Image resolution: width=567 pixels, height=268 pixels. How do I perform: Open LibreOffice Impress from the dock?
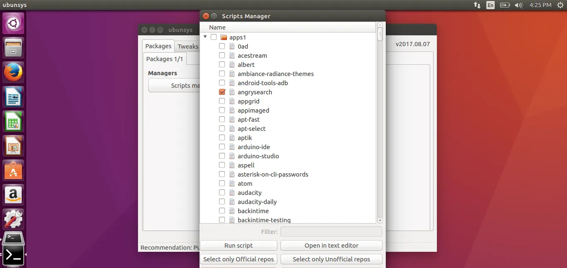pyautogui.click(x=13, y=146)
